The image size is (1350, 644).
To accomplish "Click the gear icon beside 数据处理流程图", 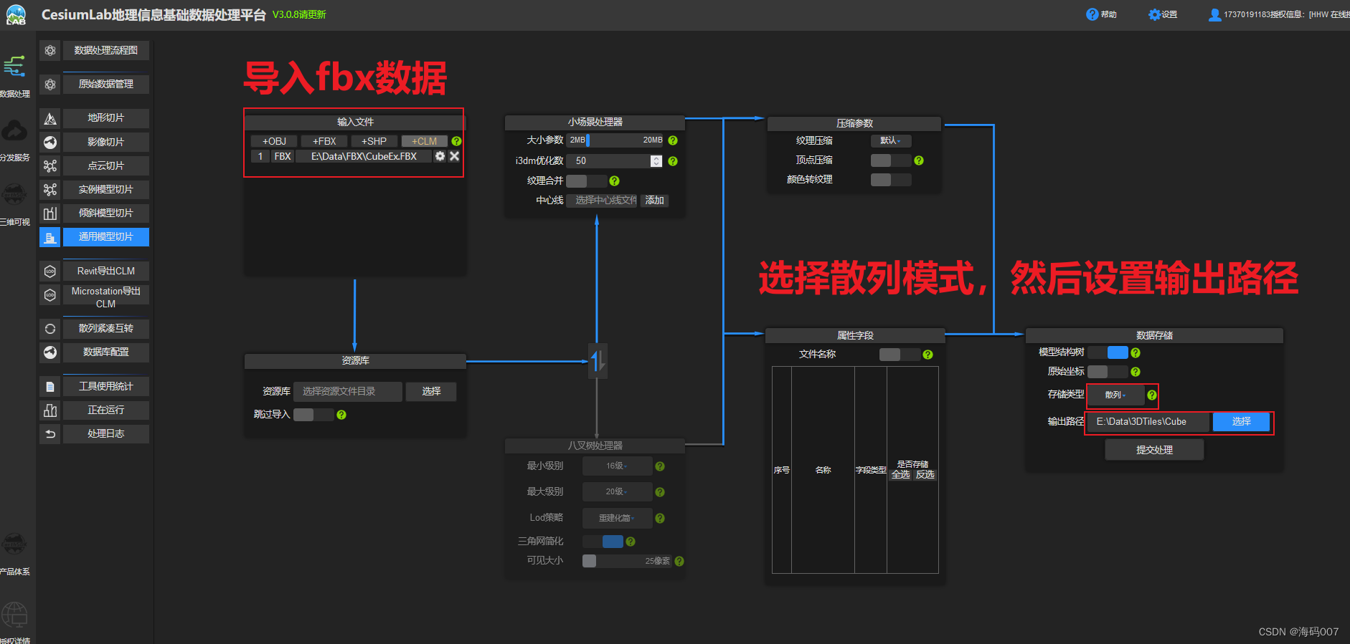I will click(x=50, y=51).
